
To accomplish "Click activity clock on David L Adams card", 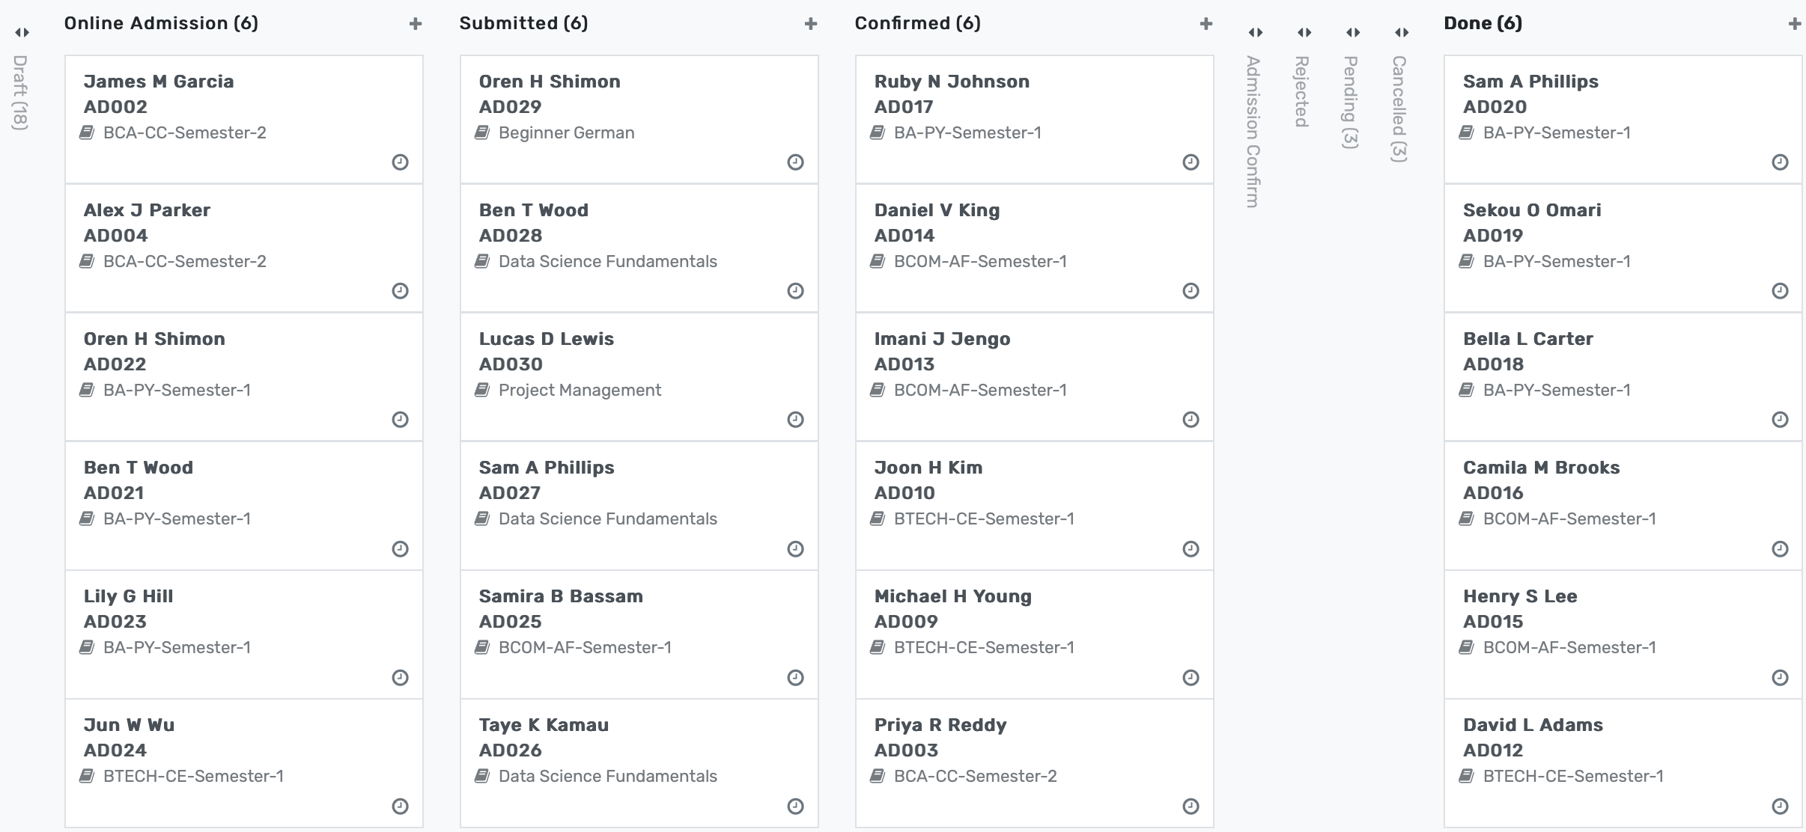I will click(x=1780, y=806).
